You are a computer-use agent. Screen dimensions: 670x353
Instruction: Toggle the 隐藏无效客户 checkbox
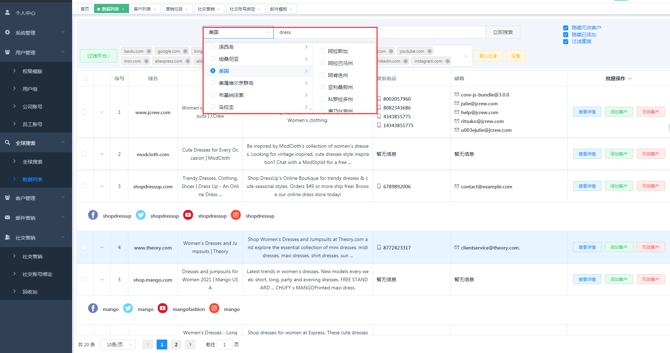coord(566,28)
